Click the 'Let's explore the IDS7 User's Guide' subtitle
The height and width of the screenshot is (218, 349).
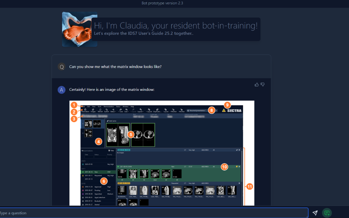point(144,33)
